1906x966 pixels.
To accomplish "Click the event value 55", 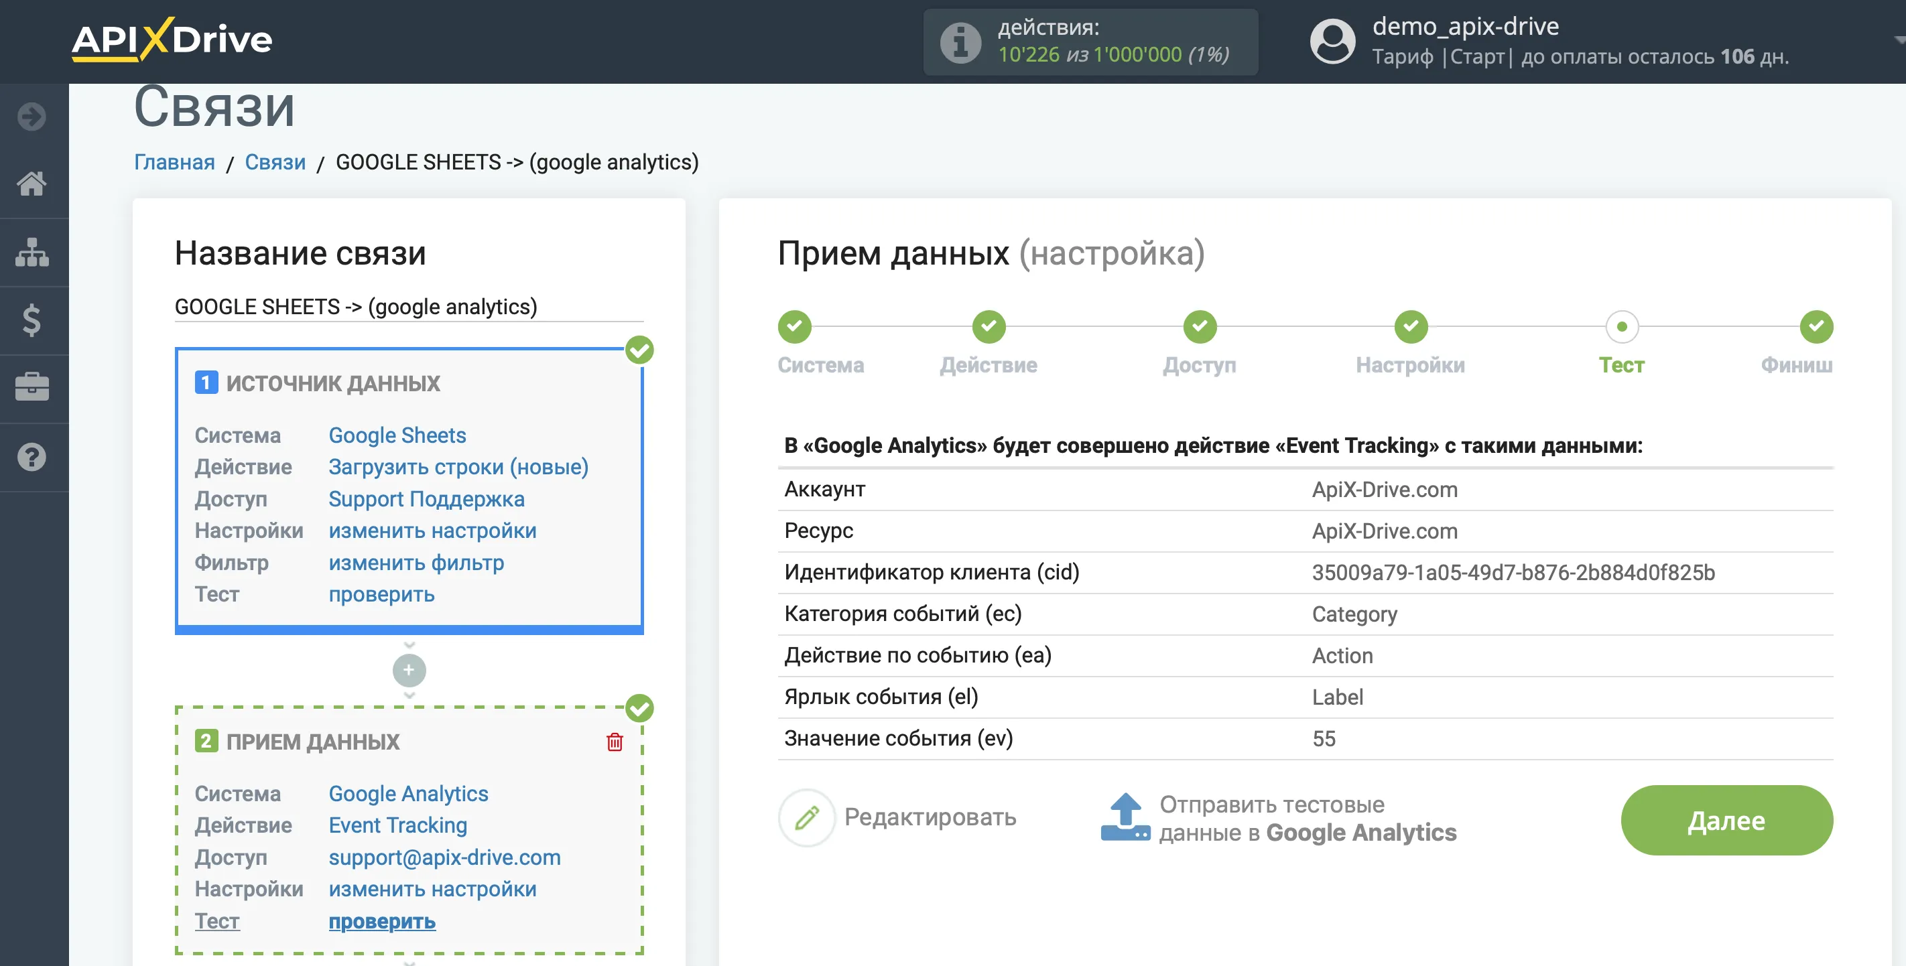I will pyautogui.click(x=1324, y=738).
